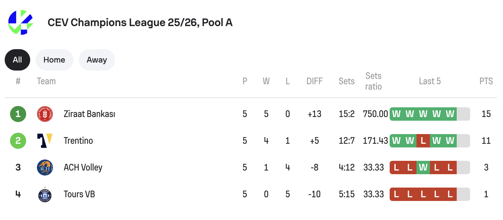Click the Tours VB team crest
Screen dimensions: 503x220
pyautogui.click(x=45, y=194)
